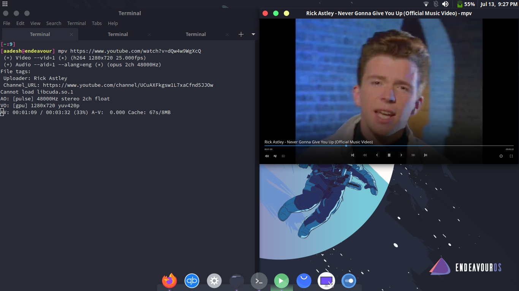Open the applications grid in top panel
The height and width of the screenshot is (291, 519).
(5, 4)
